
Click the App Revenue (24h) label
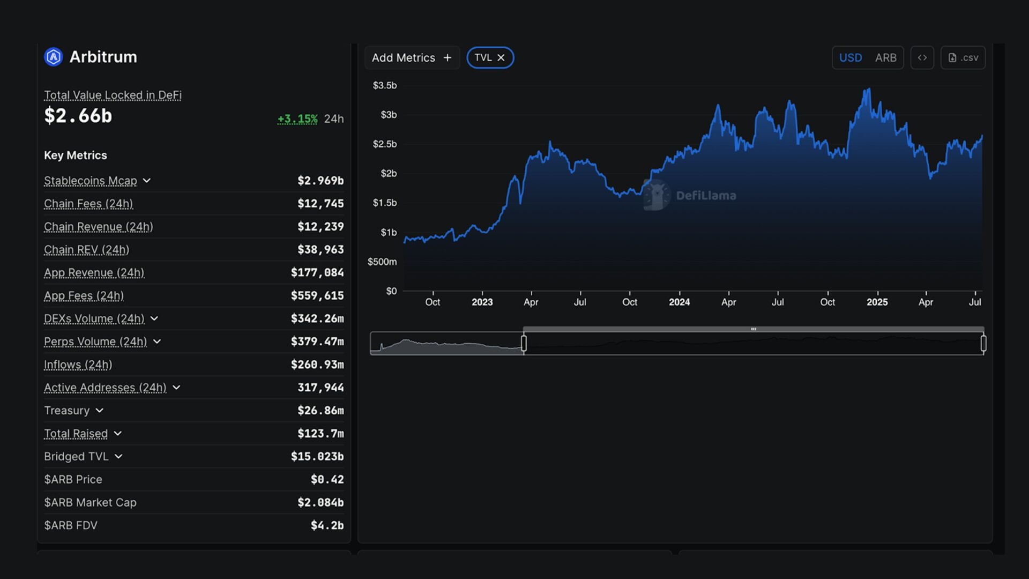pos(94,273)
